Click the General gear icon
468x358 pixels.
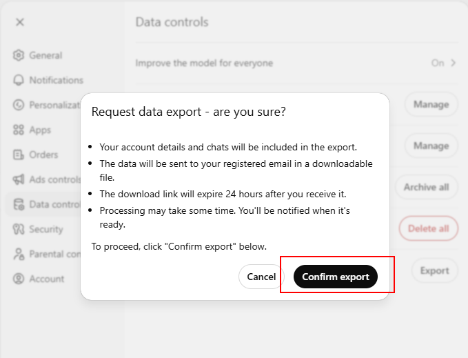pyautogui.click(x=19, y=55)
